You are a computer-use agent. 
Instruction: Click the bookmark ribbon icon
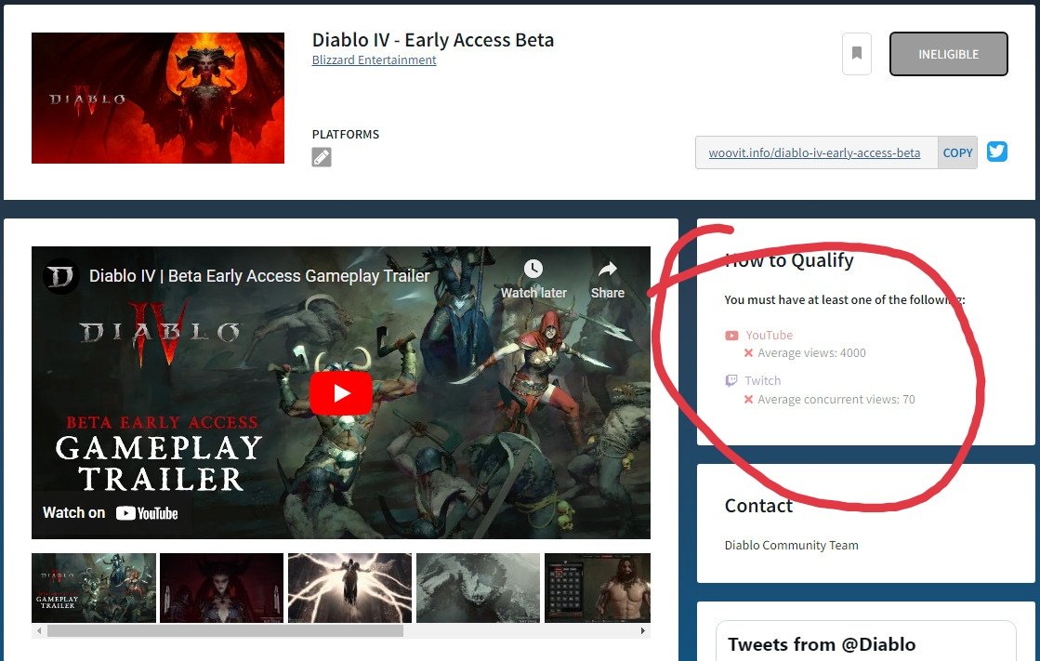coord(855,53)
